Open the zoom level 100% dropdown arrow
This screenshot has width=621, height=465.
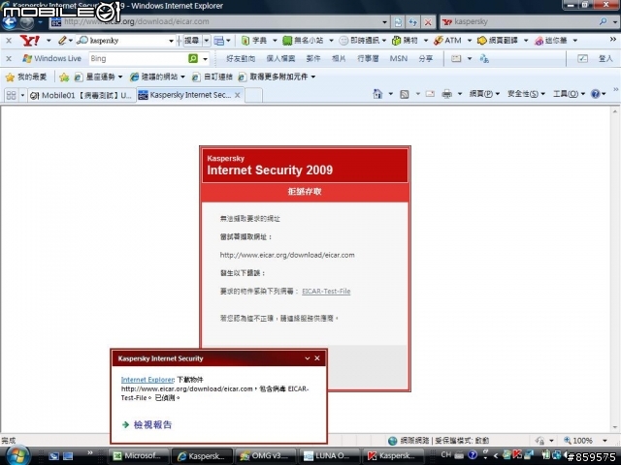point(605,441)
